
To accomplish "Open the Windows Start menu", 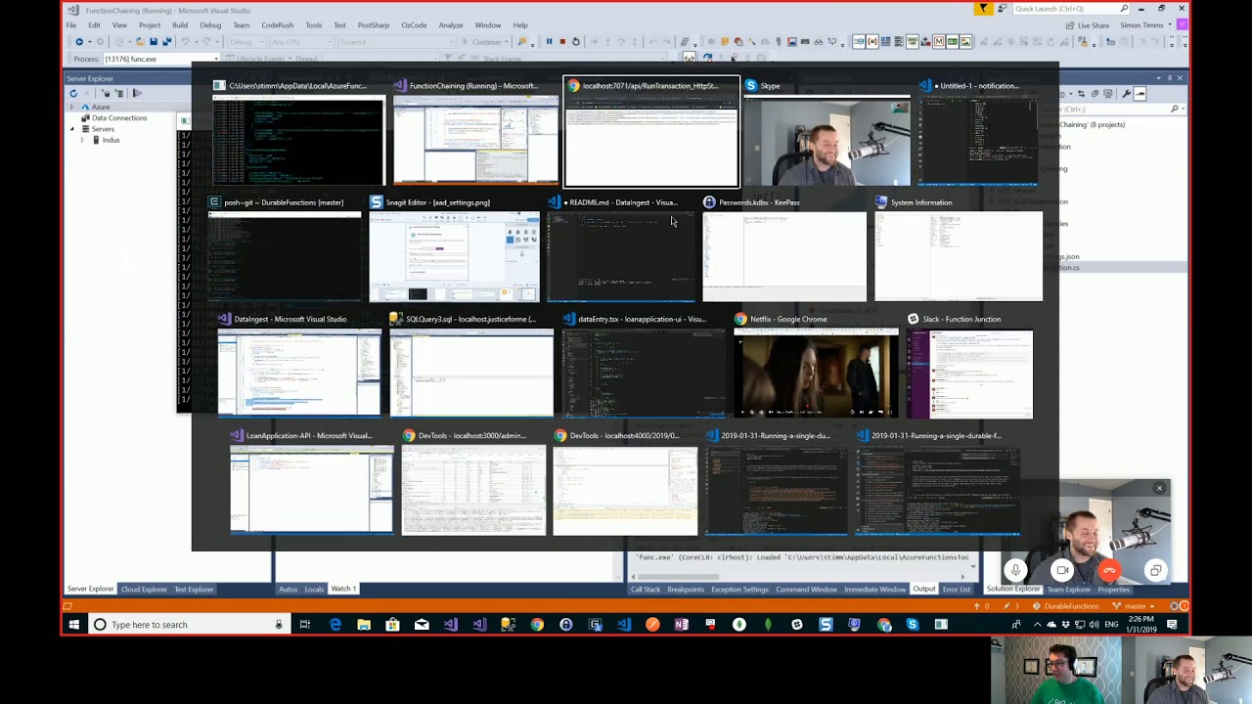I will click(x=74, y=624).
